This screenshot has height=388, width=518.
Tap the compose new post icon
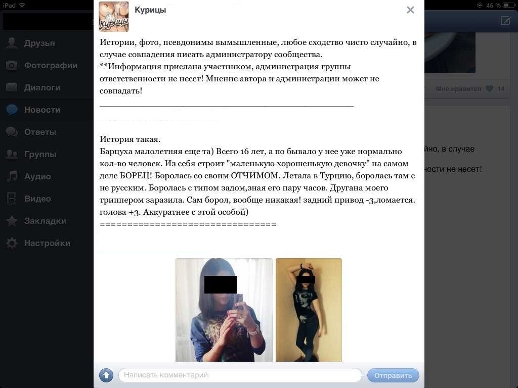[x=505, y=21]
